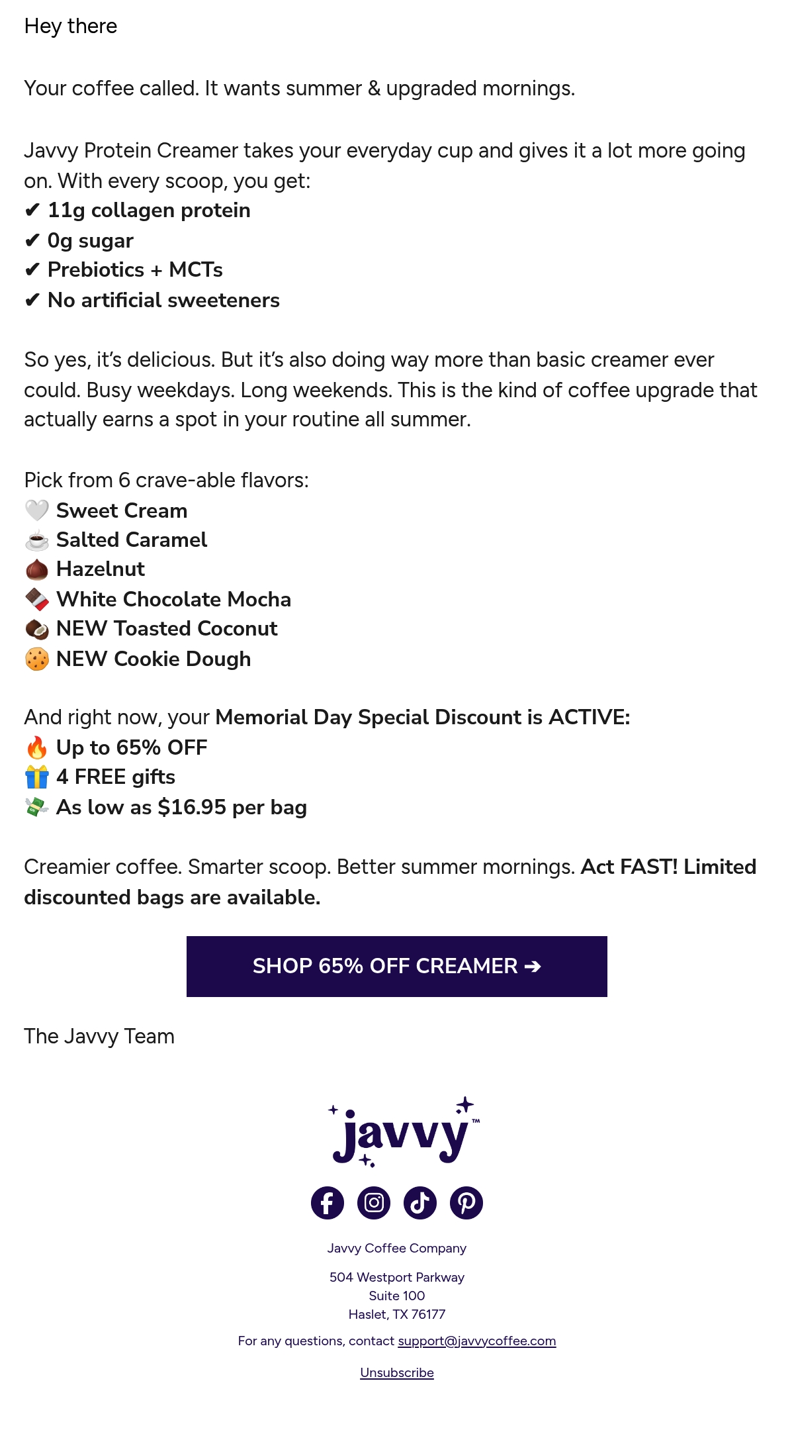Click the cookie emoji beside Cookie Dough
The image size is (794, 1430).
[37, 659]
